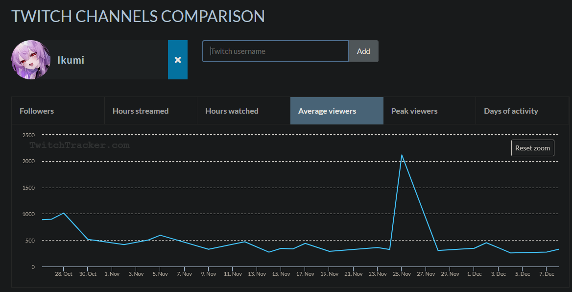Click the 28. Oct x-axis label

pos(64,274)
